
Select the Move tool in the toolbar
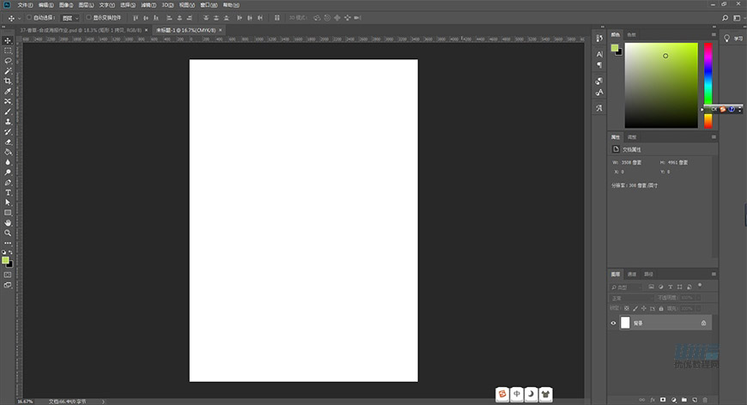[x=8, y=40]
